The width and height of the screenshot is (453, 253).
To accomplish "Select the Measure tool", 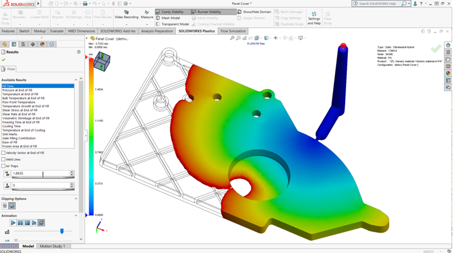I will coord(147,14).
